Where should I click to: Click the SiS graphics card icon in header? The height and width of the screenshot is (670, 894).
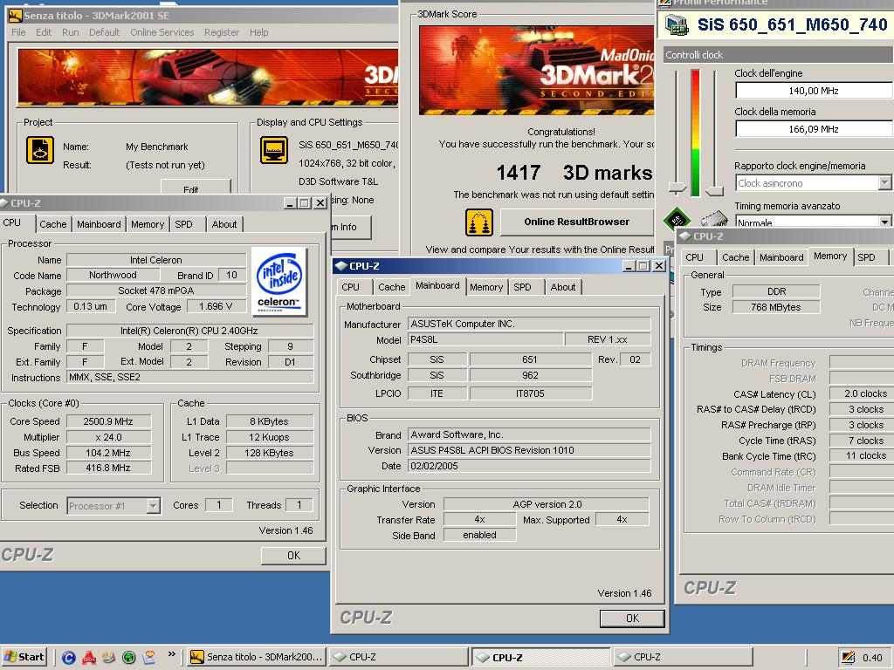click(677, 25)
